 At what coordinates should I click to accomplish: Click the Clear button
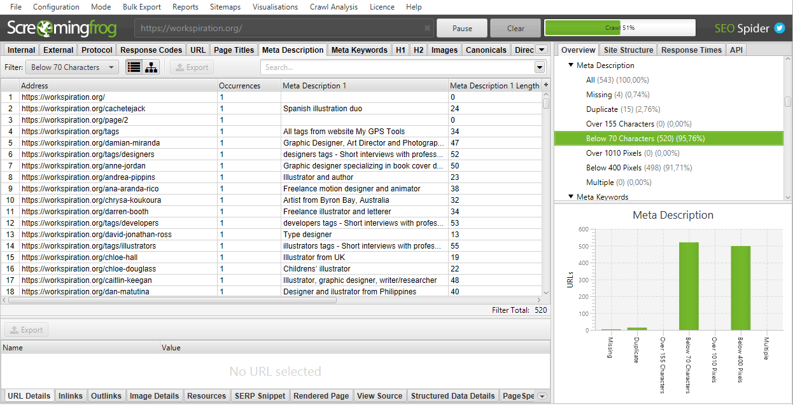pos(516,28)
